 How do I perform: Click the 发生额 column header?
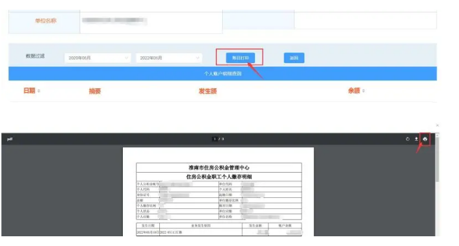coord(207,91)
